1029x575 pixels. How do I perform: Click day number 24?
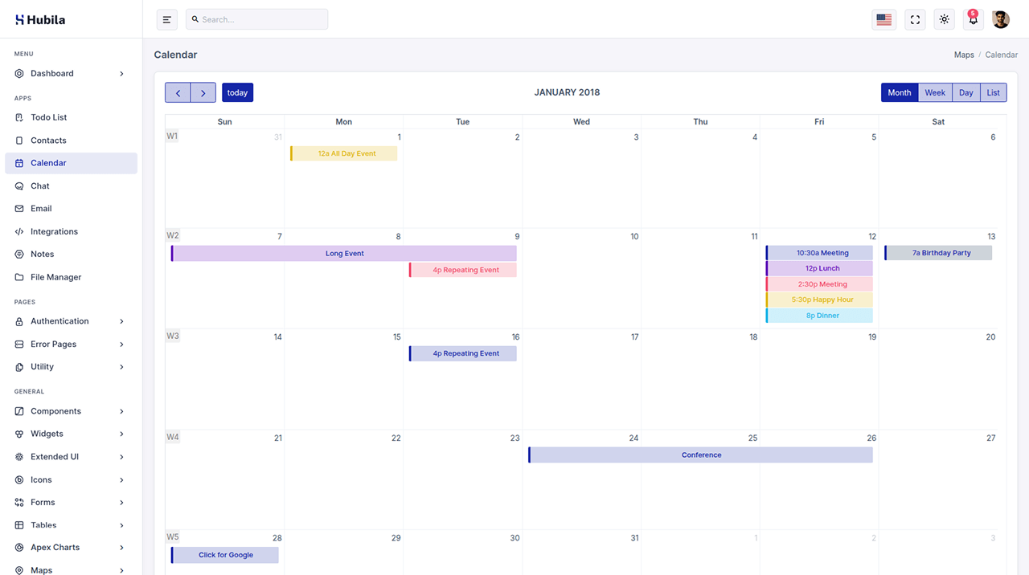pos(633,438)
